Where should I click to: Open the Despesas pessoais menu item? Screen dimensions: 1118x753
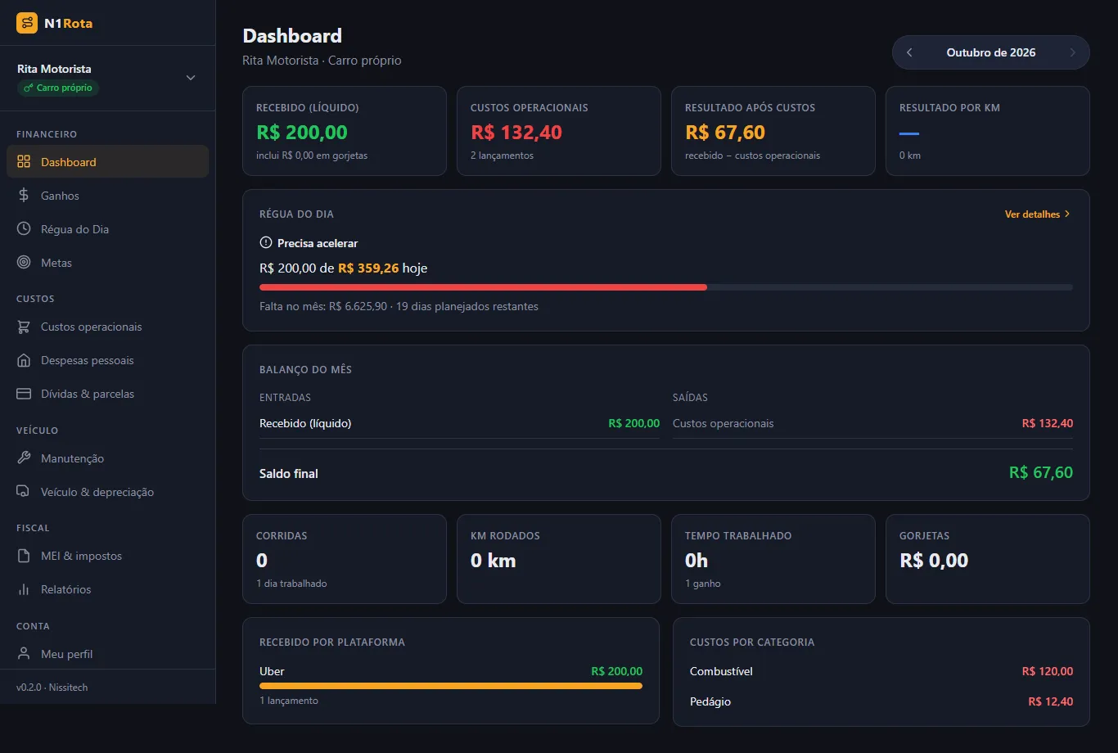click(108, 360)
